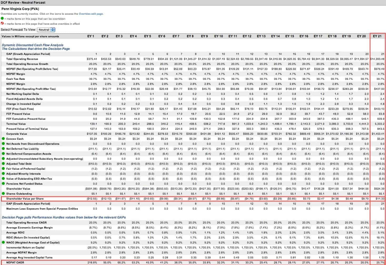
Task: Click EY 21 Corporate Value $1,453.41
Action: coord(378,134)
